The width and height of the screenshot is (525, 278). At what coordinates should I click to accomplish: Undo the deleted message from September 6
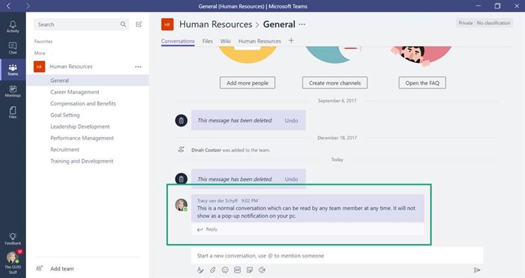point(291,121)
